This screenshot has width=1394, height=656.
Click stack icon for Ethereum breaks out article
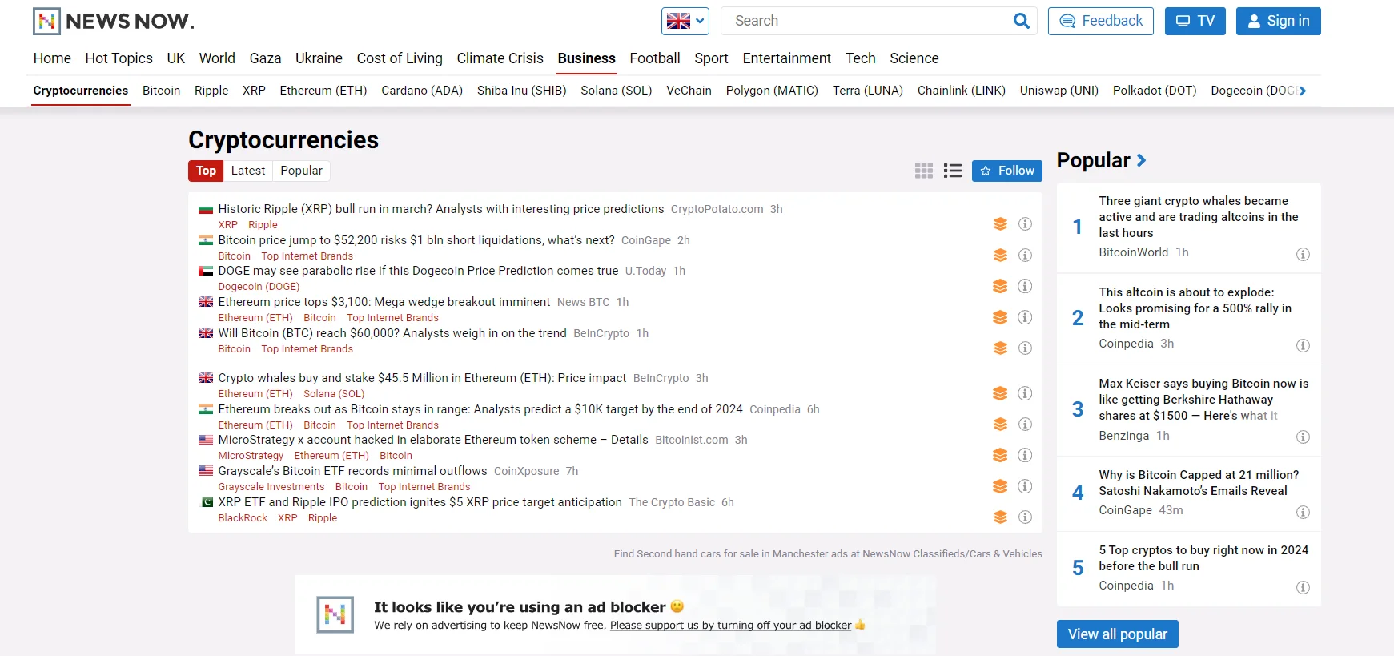[x=1000, y=425]
